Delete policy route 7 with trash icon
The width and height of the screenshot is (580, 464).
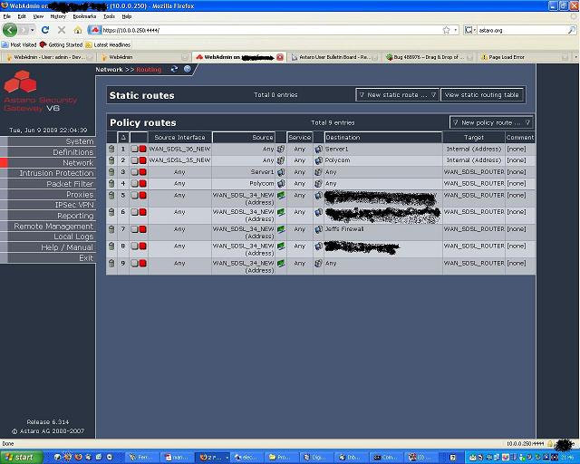(111, 229)
